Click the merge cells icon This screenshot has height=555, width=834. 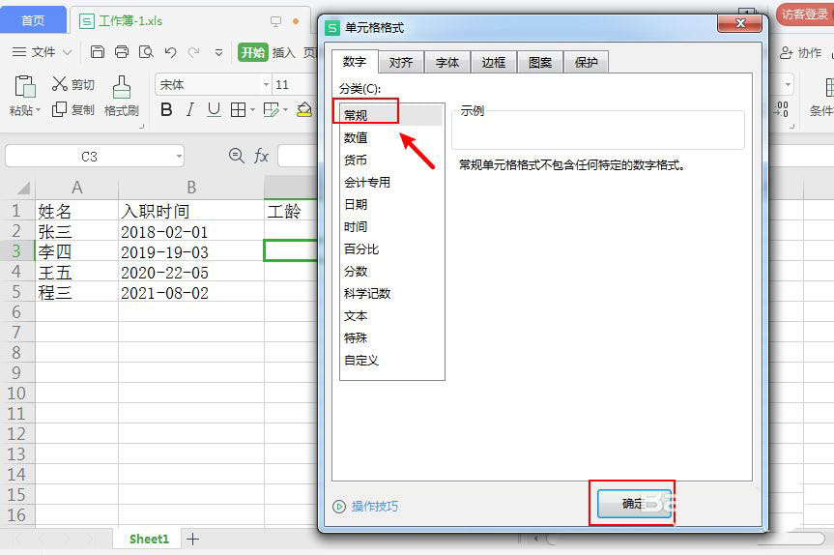click(x=271, y=109)
